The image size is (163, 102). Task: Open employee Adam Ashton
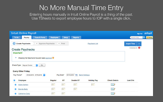tap(23, 85)
